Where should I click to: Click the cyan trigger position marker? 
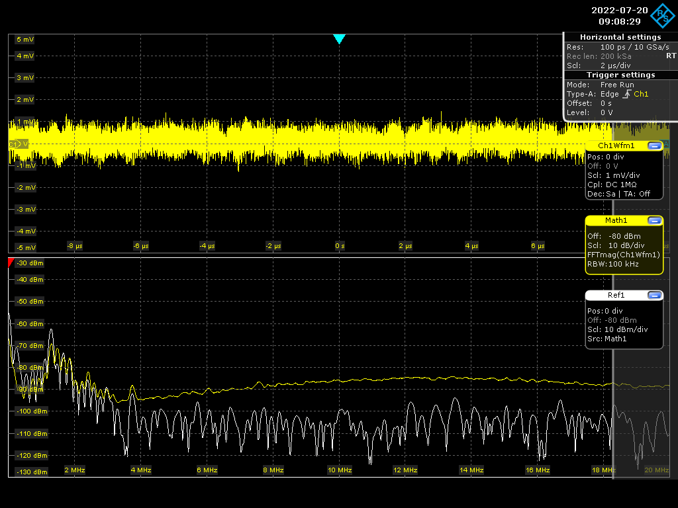click(340, 39)
